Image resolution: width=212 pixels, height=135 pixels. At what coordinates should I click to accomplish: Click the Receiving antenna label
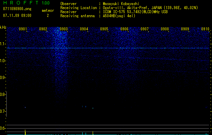coord(78,16)
